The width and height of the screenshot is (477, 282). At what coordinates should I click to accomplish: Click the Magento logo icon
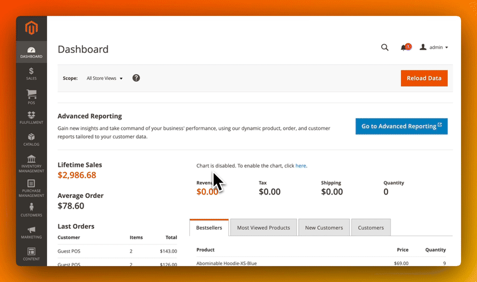point(31,28)
